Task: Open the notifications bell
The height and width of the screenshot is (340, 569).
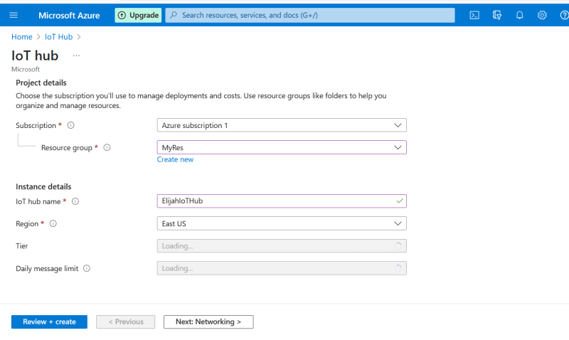Action: [x=520, y=15]
